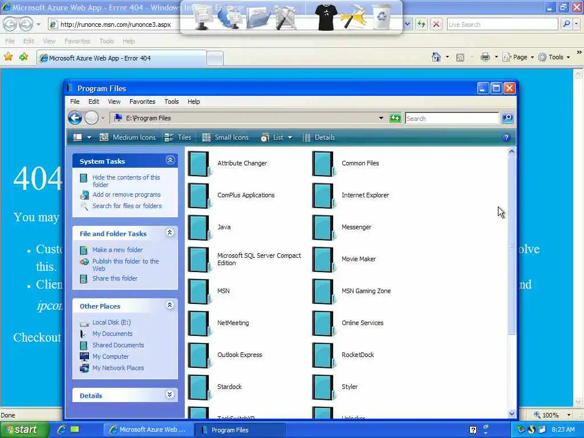Open the Internet Explorer folder icon
Viewport: 584px width, 438px height.
click(x=324, y=196)
